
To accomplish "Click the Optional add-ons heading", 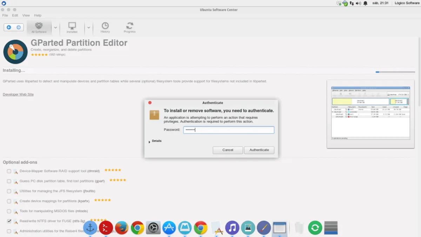I will click(20, 163).
